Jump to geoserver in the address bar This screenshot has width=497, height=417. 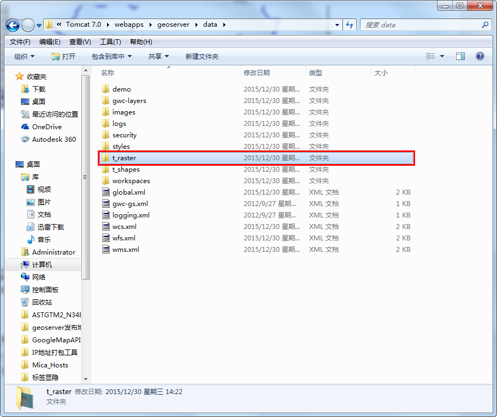coord(173,25)
